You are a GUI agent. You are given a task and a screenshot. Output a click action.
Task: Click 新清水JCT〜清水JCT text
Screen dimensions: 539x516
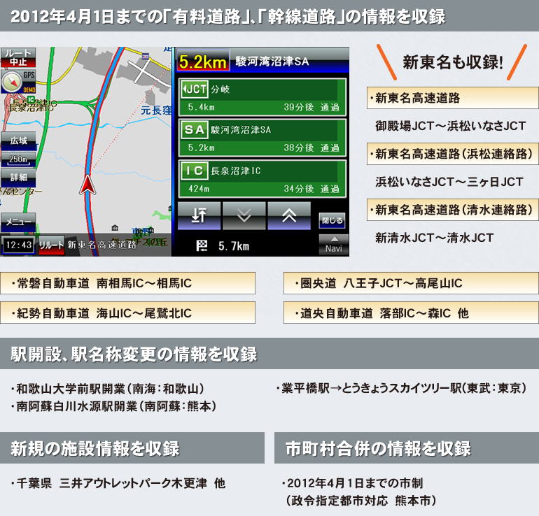435,238
